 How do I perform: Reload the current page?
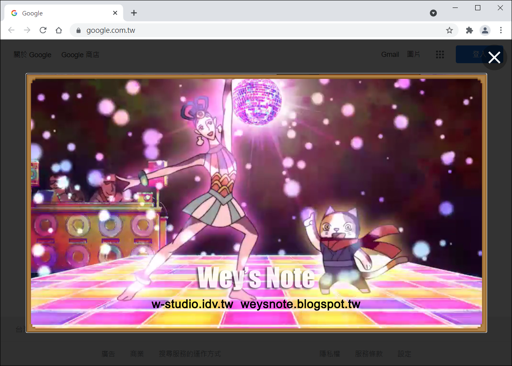click(x=43, y=30)
